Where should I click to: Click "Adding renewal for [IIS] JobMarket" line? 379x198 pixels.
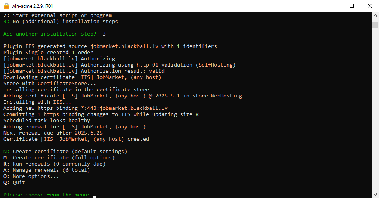coord(74,127)
